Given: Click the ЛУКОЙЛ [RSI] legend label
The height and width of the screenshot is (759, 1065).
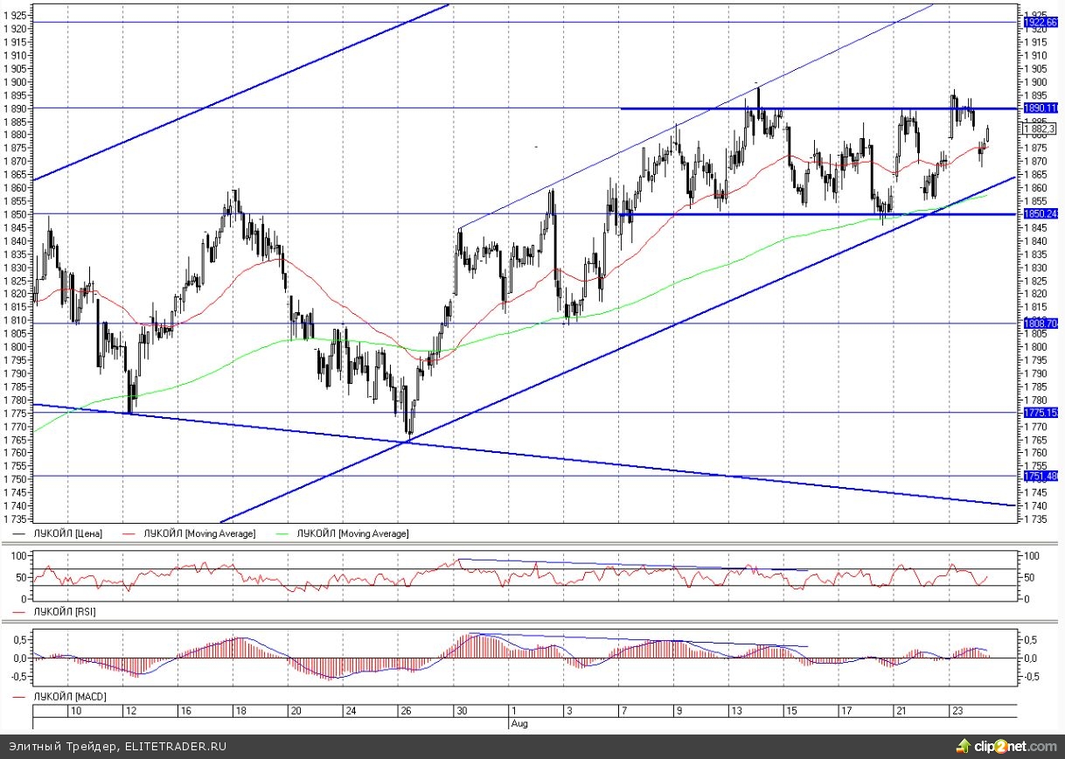Looking at the screenshot, I should tap(63, 612).
